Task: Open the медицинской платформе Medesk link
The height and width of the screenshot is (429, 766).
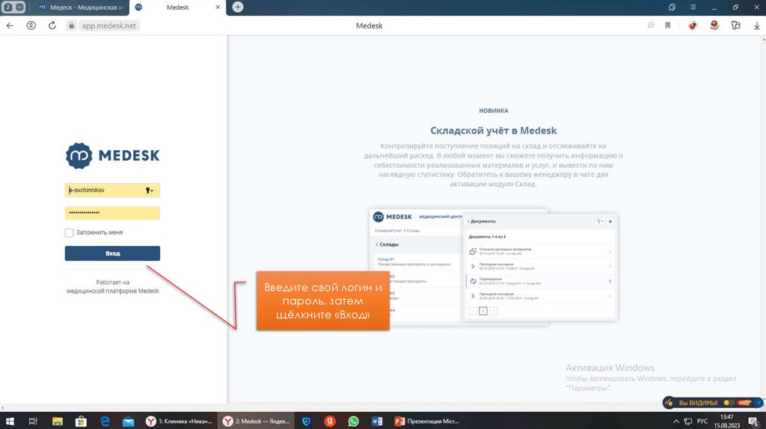Action: click(113, 291)
